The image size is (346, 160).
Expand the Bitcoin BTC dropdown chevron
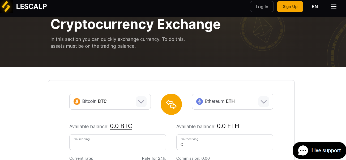click(x=141, y=102)
